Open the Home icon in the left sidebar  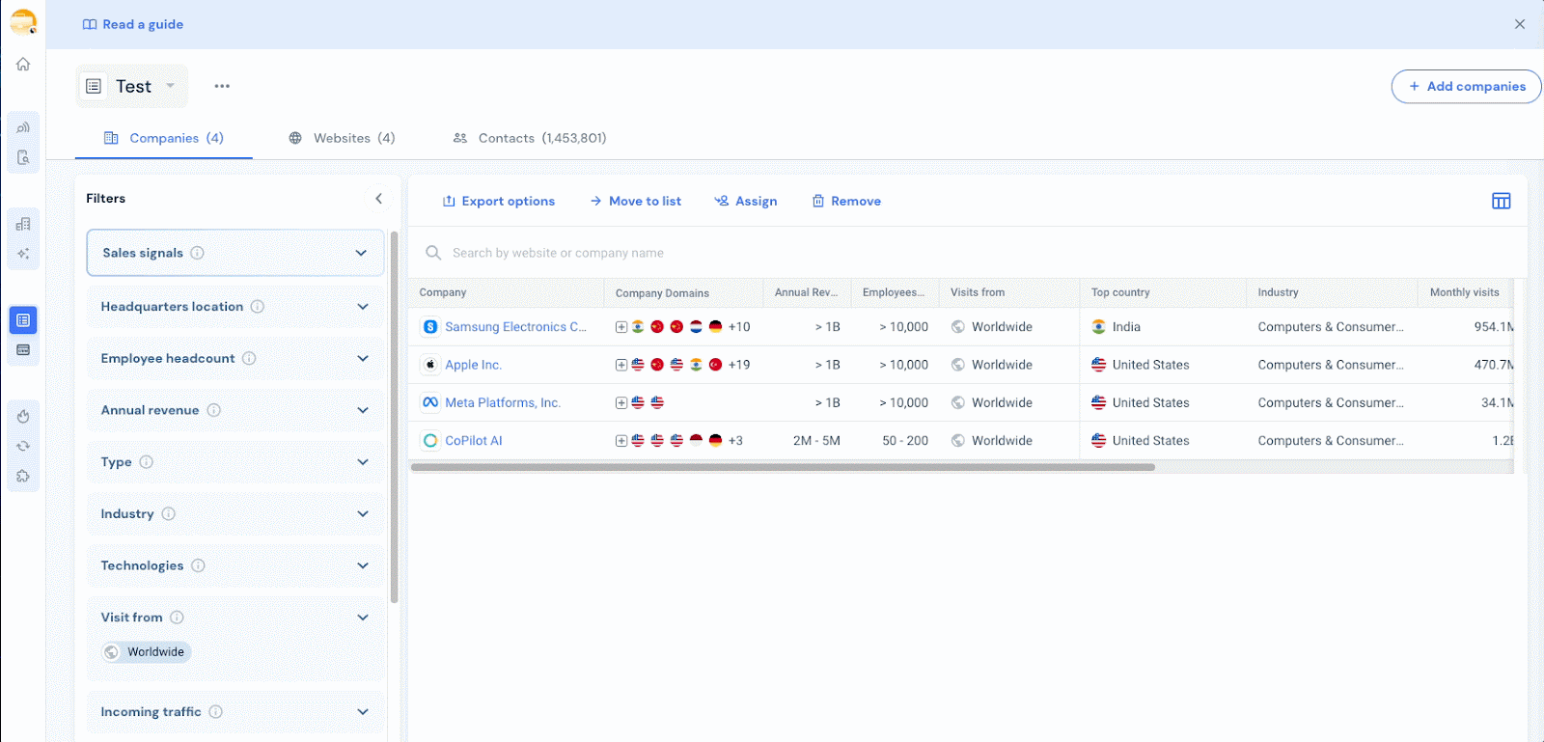click(x=23, y=64)
